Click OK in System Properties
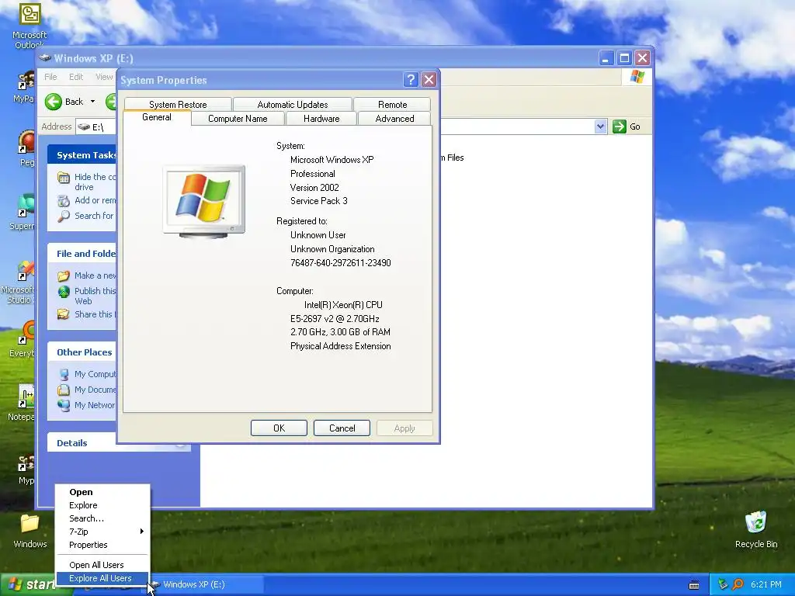The width and height of the screenshot is (795, 596). click(279, 428)
